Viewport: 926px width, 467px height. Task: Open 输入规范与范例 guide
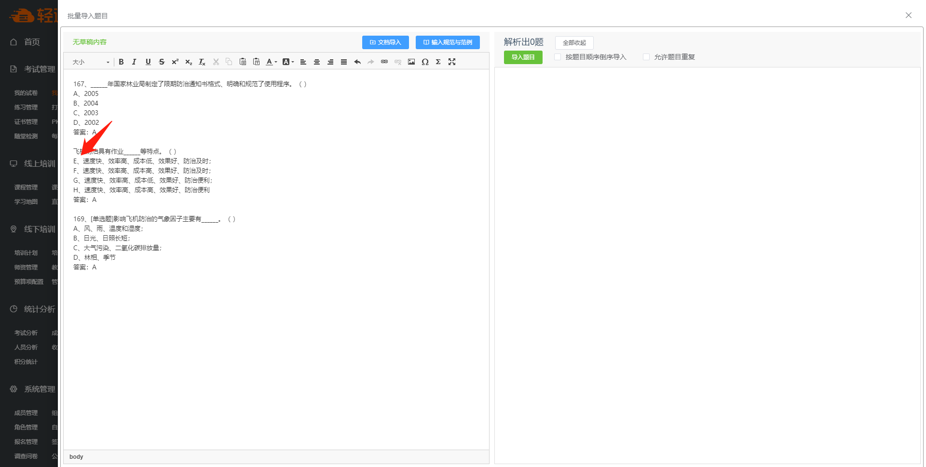(448, 42)
